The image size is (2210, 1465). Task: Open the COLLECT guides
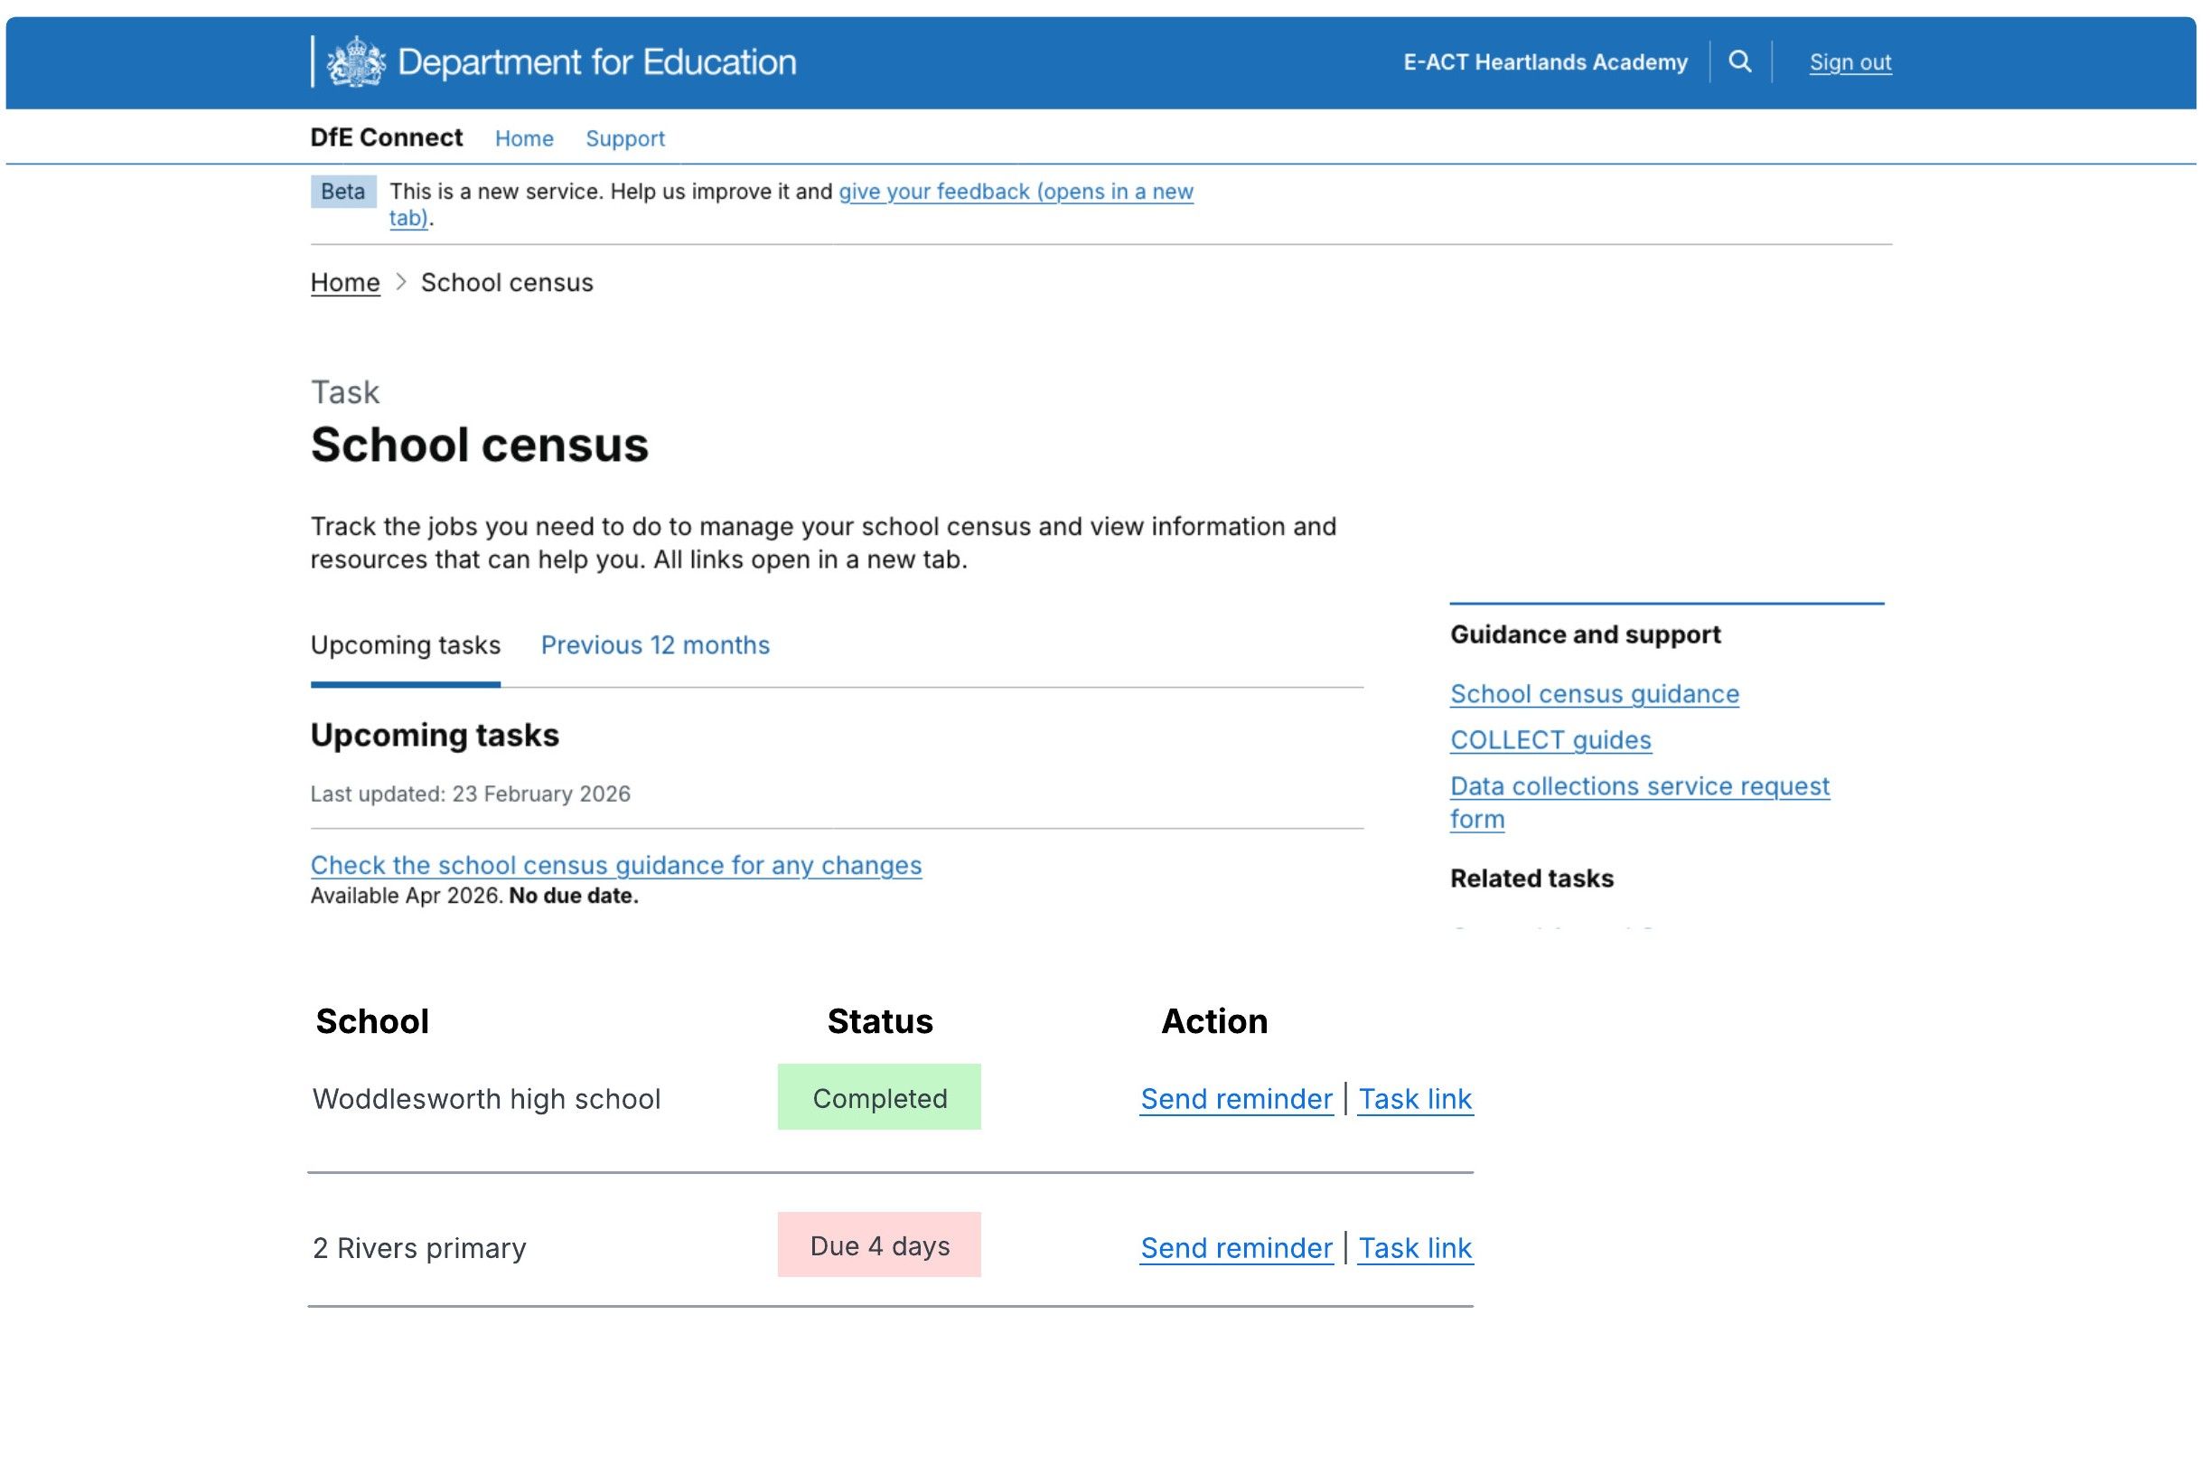coord(1550,740)
